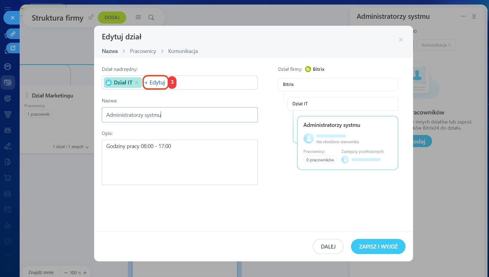This screenshot has height=277, width=489.
Task: Open the search magnifier in header
Action: (151, 18)
